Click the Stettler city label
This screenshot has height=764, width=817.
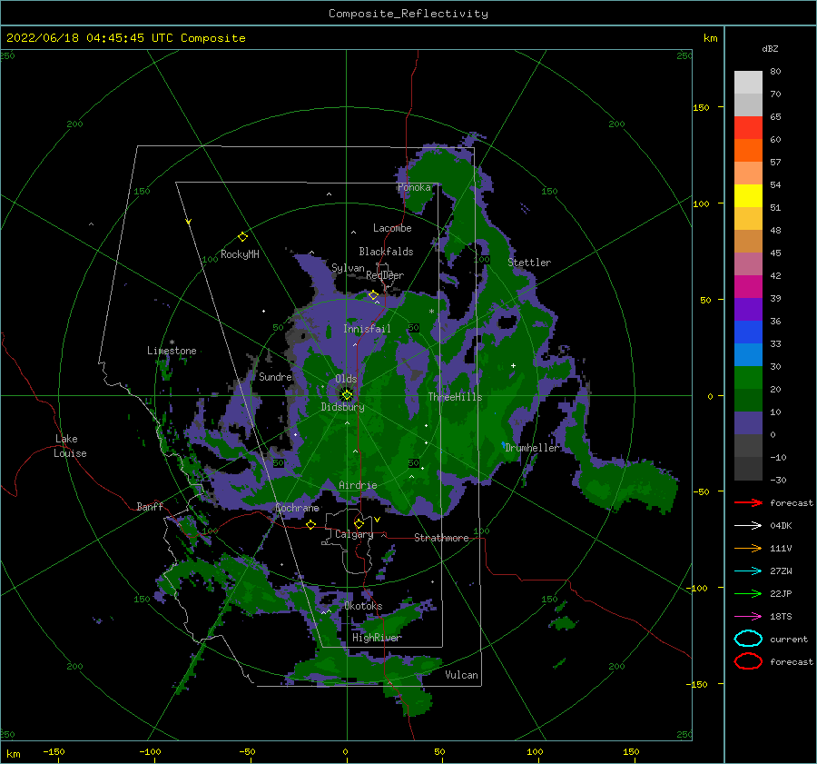pos(529,263)
